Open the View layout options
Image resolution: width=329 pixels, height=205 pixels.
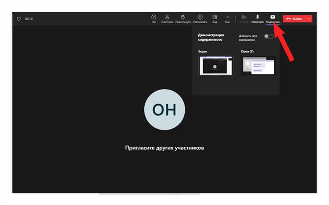(215, 18)
